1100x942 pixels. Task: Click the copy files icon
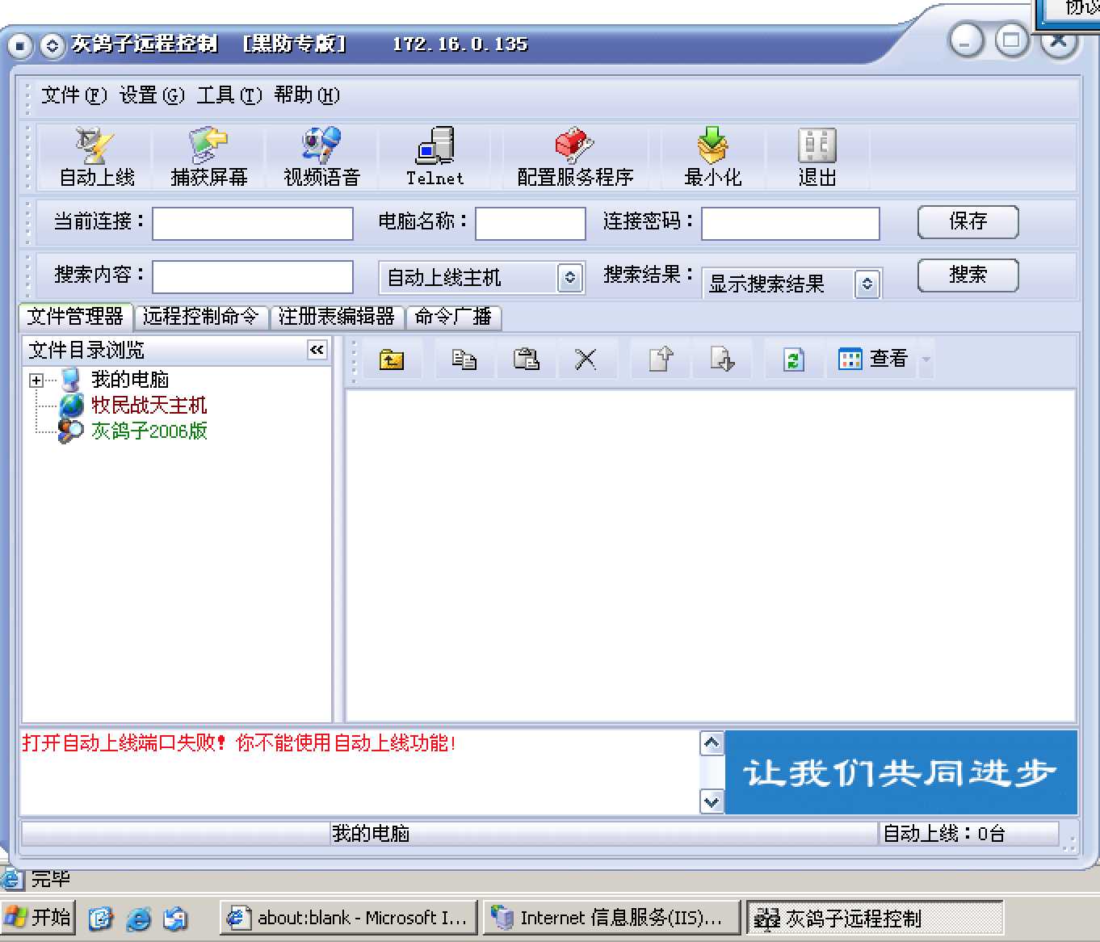click(x=464, y=360)
